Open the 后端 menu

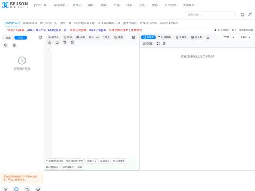[x=118, y=5]
